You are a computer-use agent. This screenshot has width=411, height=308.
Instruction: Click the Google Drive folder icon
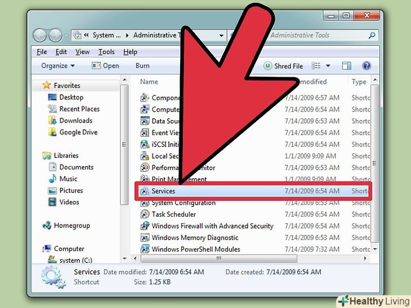tap(52, 132)
